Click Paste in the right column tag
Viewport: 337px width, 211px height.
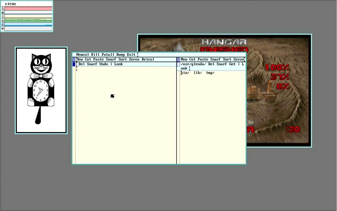(x=203, y=59)
